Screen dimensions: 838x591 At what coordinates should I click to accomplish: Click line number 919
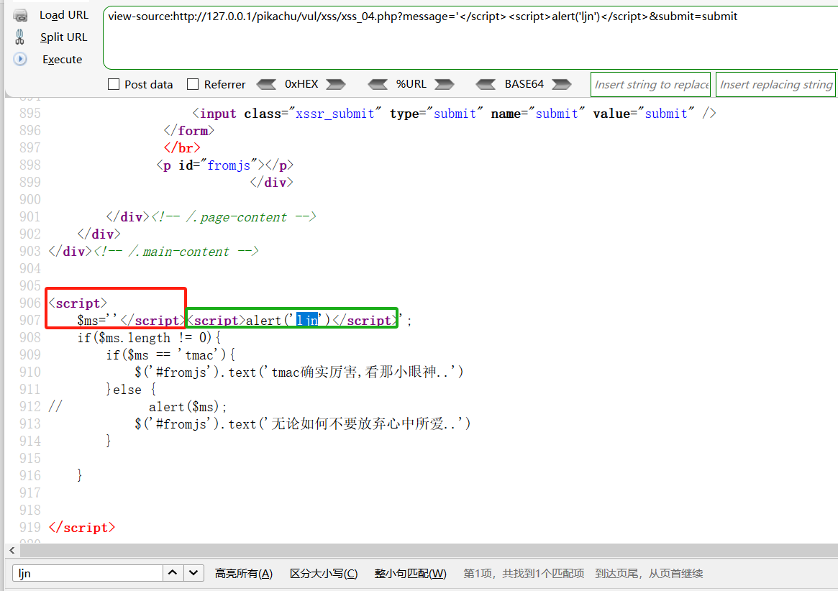pos(30,528)
